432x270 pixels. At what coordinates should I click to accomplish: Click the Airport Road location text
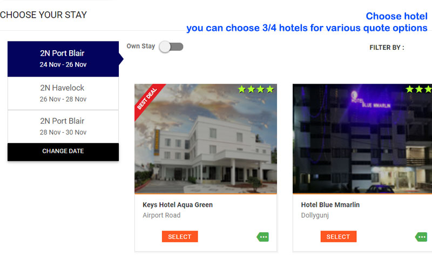161,215
